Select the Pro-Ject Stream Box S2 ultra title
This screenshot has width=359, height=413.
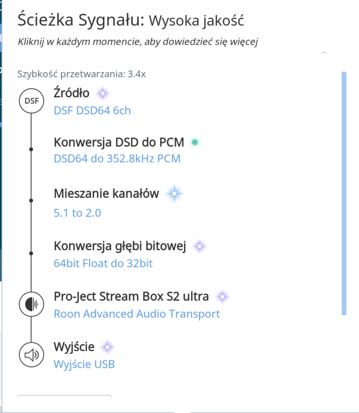pyautogui.click(x=131, y=297)
